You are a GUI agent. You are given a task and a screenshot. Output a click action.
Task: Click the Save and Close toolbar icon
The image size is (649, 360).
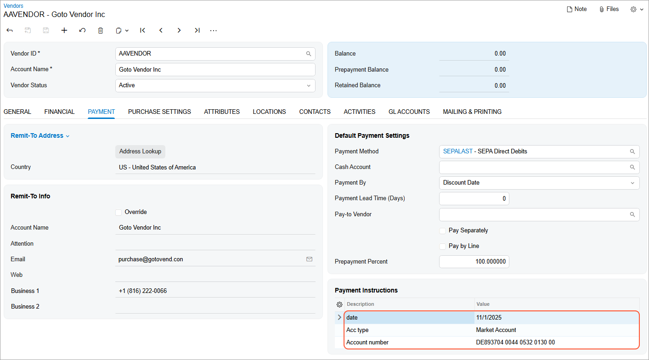[x=28, y=30]
